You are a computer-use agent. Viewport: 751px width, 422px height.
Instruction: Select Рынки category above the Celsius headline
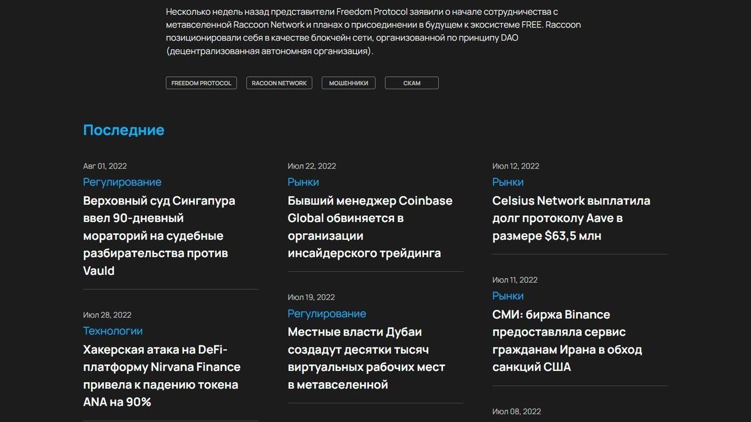pos(508,182)
